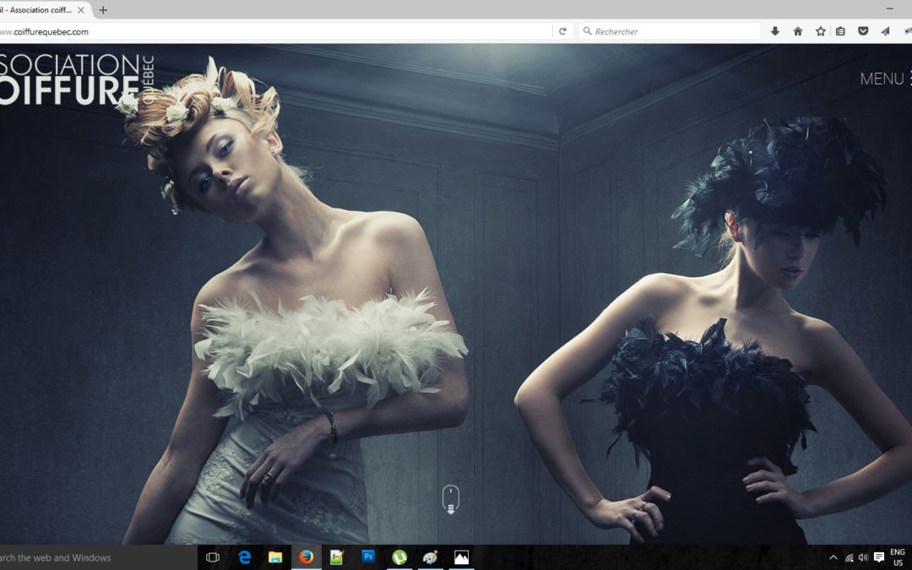Open a new tab with plus button

pos(103,10)
